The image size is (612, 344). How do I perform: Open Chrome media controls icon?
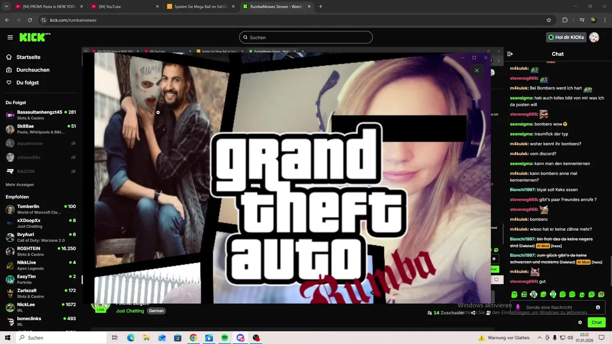(582, 20)
